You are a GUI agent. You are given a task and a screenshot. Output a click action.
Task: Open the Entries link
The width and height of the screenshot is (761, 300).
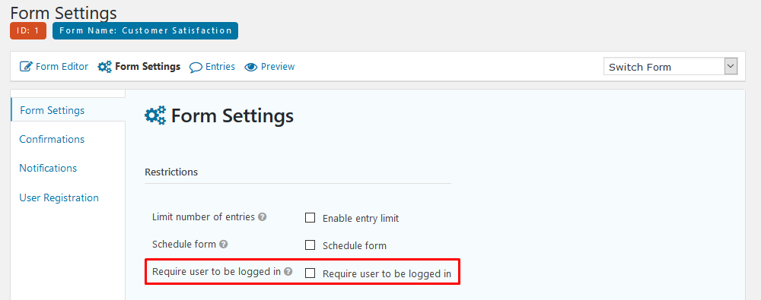pyautogui.click(x=221, y=66)
